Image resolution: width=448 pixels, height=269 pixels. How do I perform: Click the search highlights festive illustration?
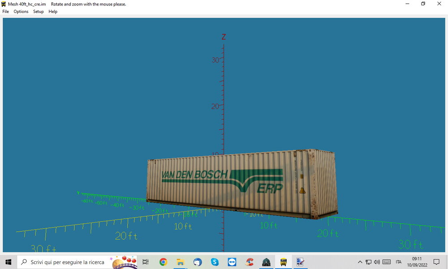tap(124, 262)
